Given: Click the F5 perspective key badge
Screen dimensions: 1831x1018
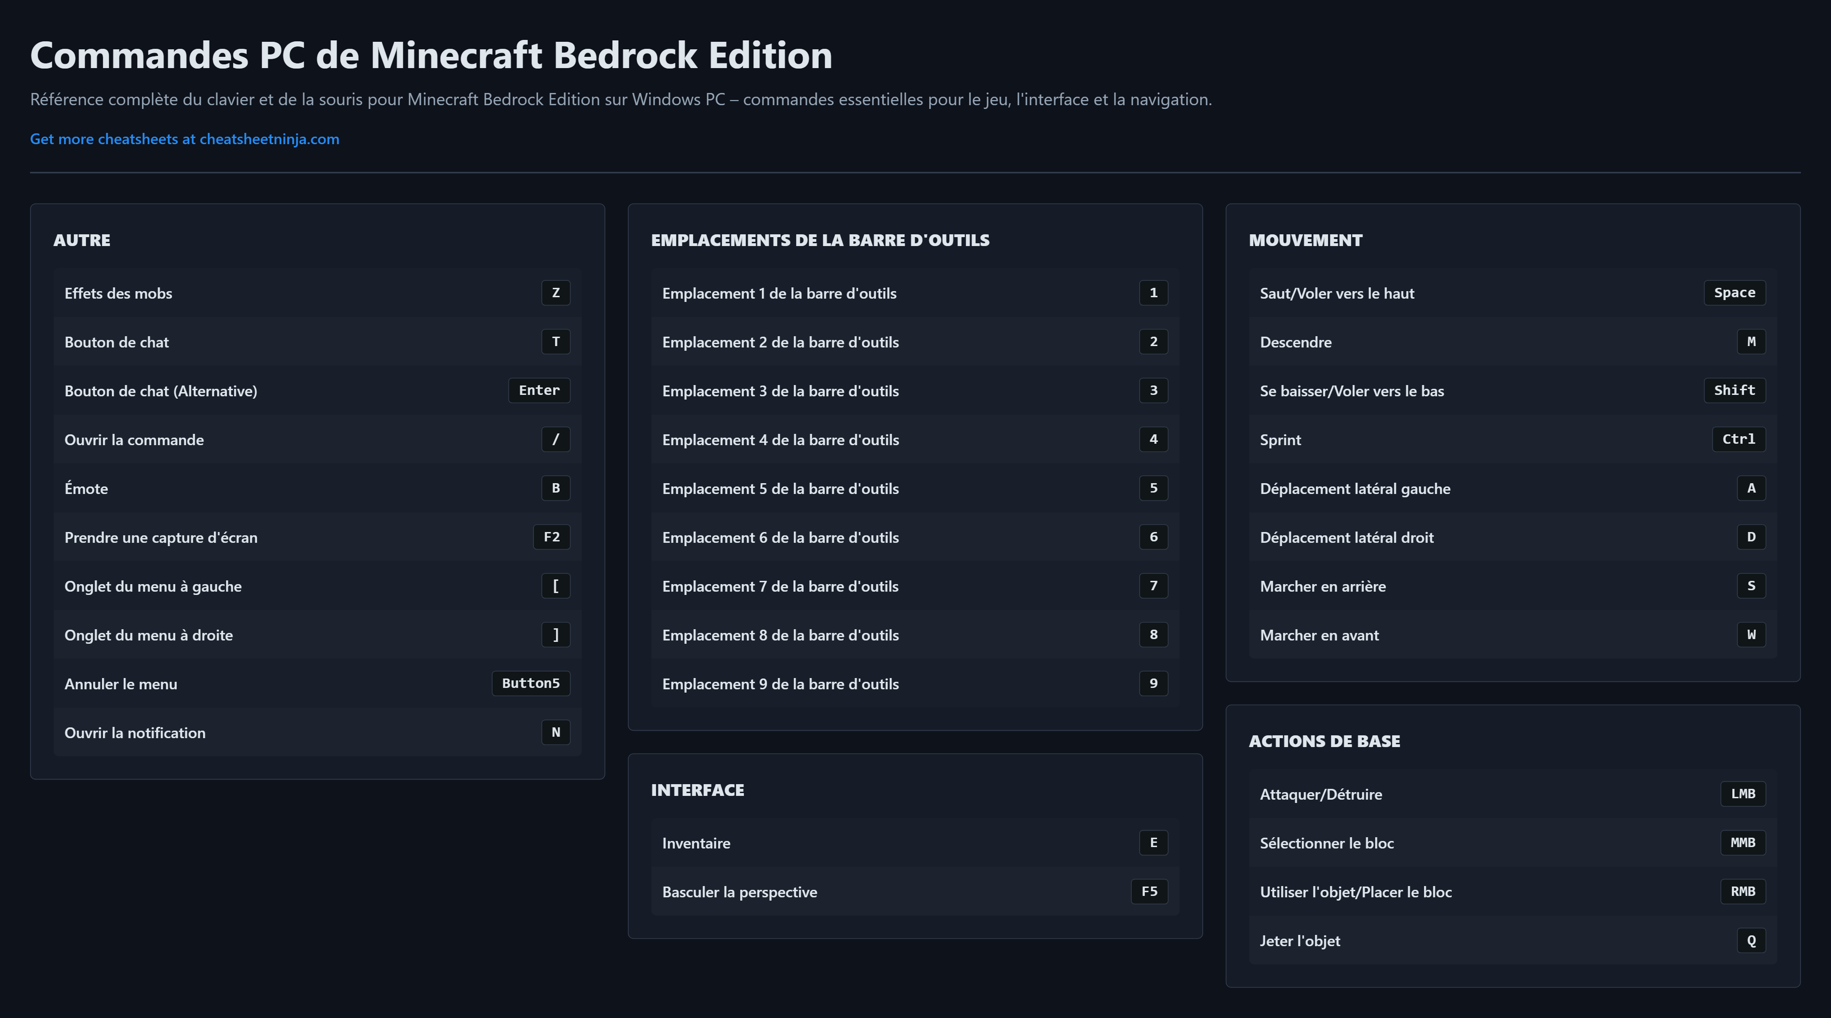Looking at the screenshot, I should pos(1149,892).
